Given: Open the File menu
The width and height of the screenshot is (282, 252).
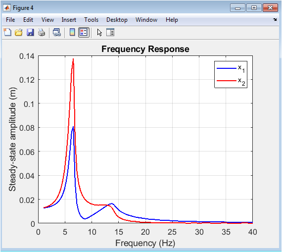Looking at the screenshot, I should pos(10,20).
